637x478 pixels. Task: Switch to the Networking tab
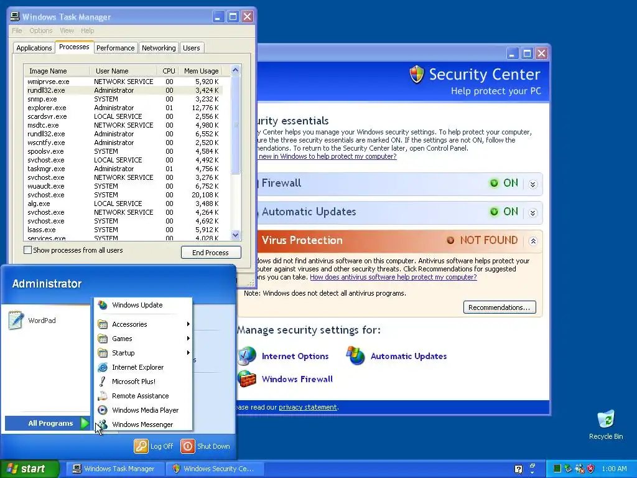tap(159, 47)
